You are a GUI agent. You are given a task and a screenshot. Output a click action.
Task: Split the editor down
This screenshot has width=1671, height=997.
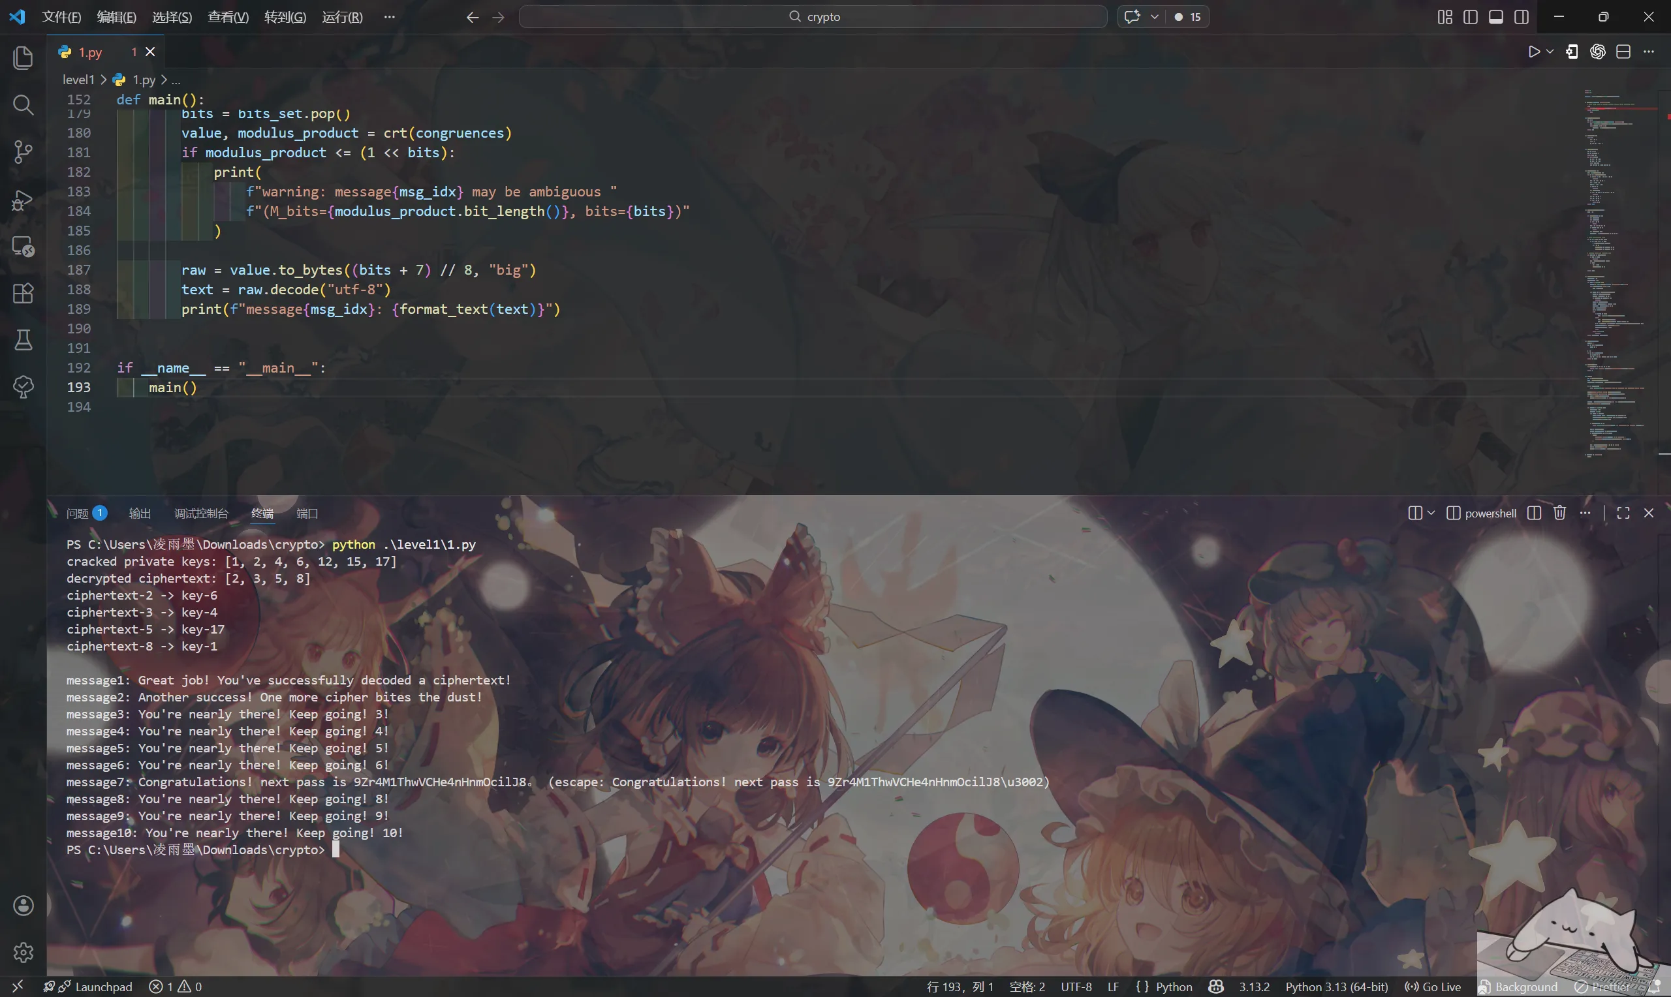(1623, 52)
